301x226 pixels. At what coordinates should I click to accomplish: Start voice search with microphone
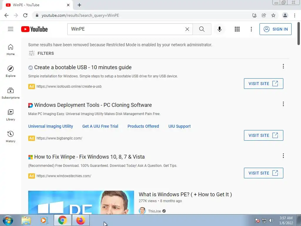pyautogui.click(x=219, y=29)
